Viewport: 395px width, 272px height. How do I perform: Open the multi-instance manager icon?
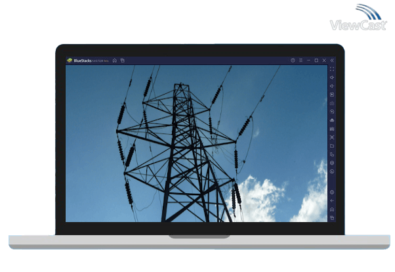(332, 154)
